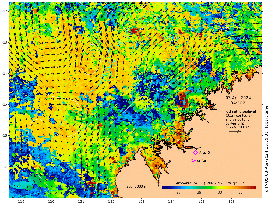The height and width of the screenshot is (207, 268).
Task: Click the longitude label '125'
Action: click(x=202, y=202)
